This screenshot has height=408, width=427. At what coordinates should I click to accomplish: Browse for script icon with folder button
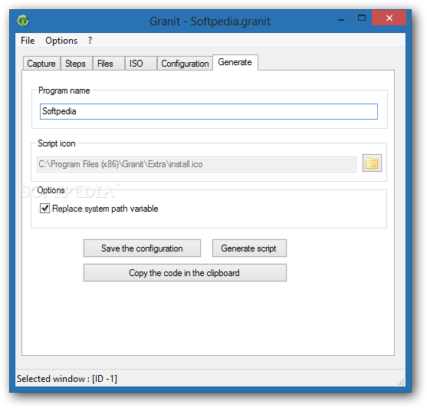(372, 163)
